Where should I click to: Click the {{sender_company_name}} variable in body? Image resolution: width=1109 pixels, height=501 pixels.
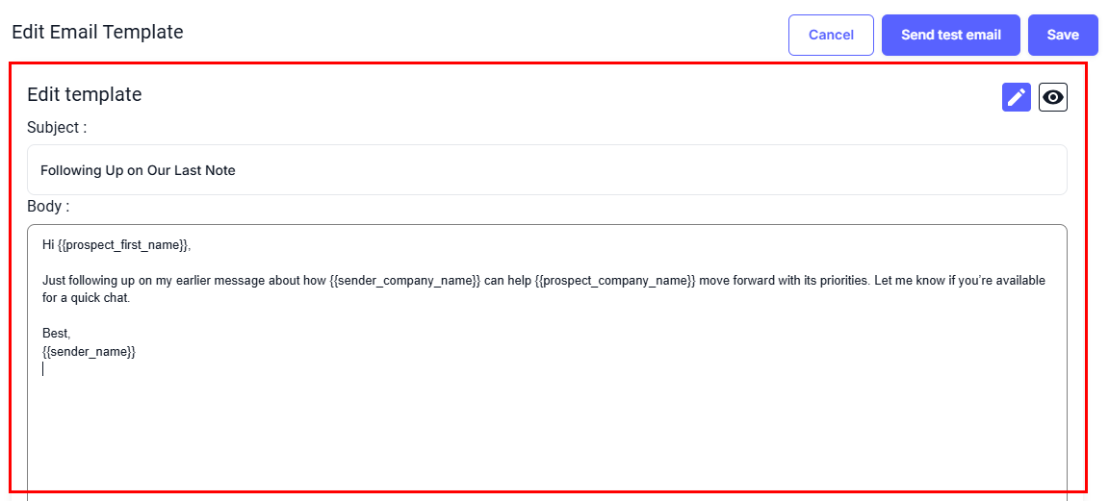404,281
